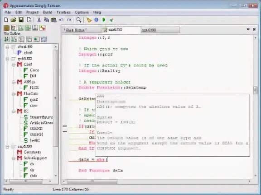Click the blue P program icon in the outline

pos(19,53)
